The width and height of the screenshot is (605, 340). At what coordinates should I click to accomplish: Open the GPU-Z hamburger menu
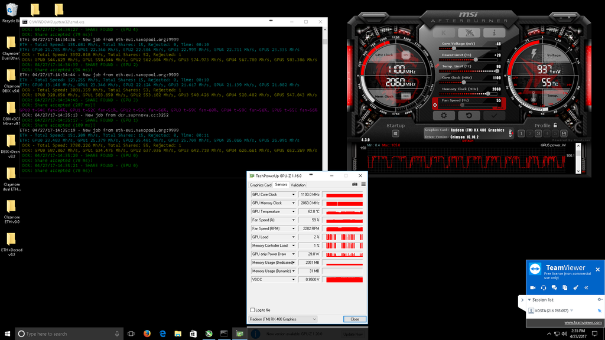tap(363, 185)
